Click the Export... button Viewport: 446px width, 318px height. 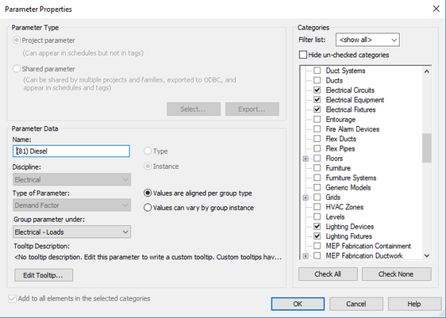[x=252, y=109]
